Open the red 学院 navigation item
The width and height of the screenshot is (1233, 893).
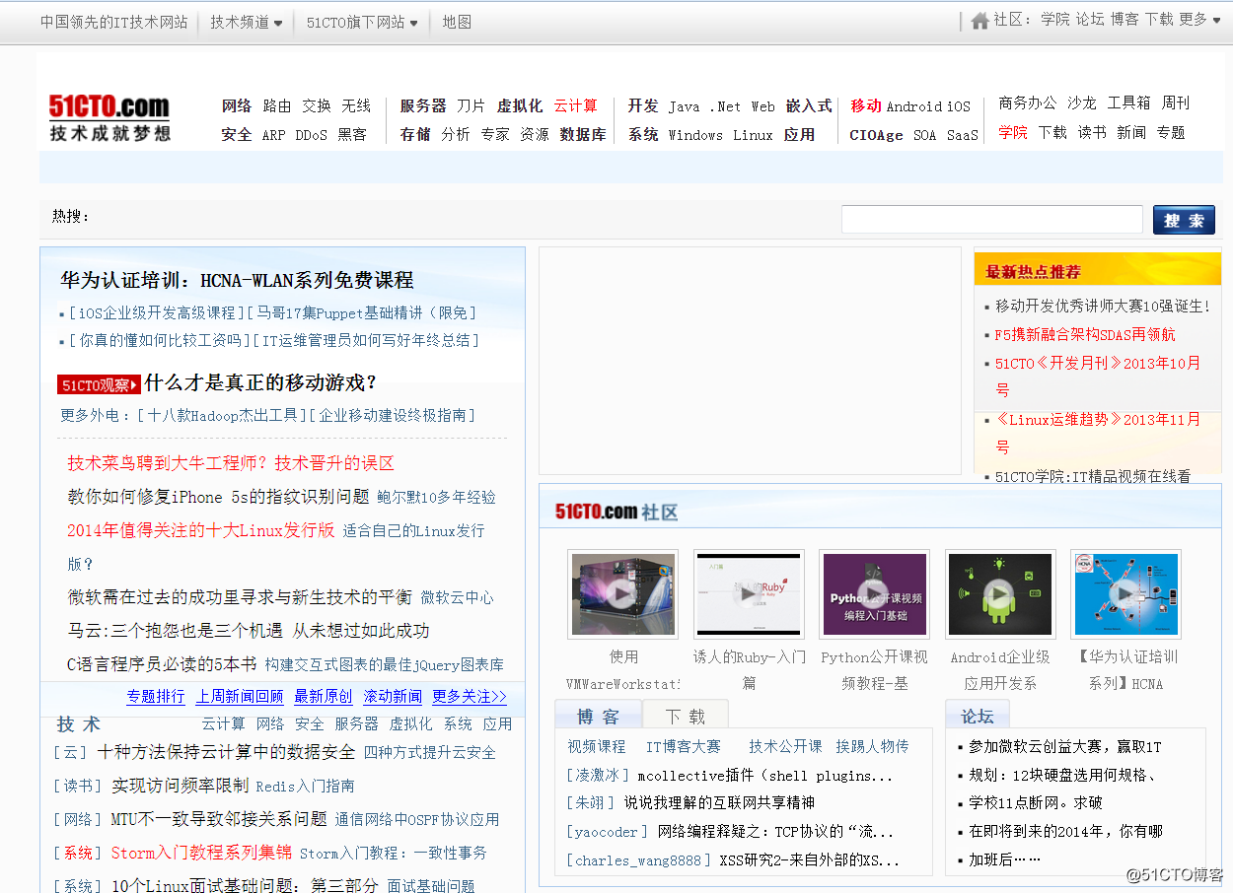1013,132
